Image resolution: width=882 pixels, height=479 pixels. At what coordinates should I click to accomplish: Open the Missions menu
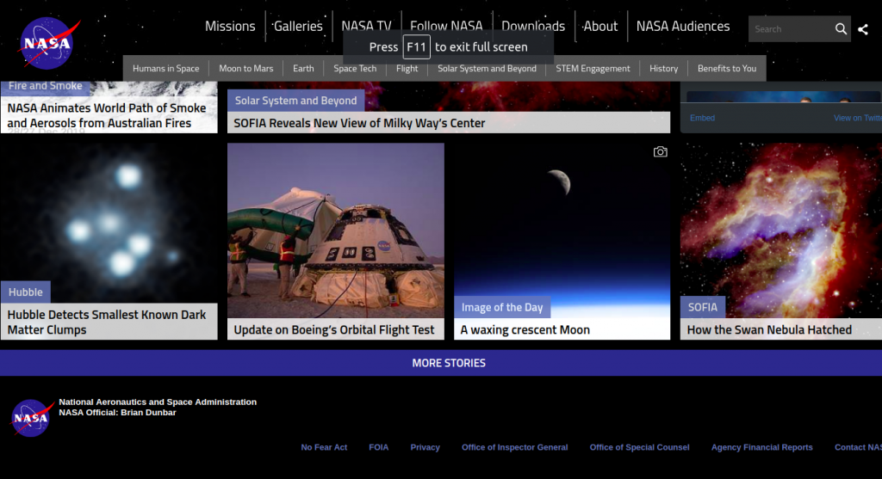coord(230,26)
